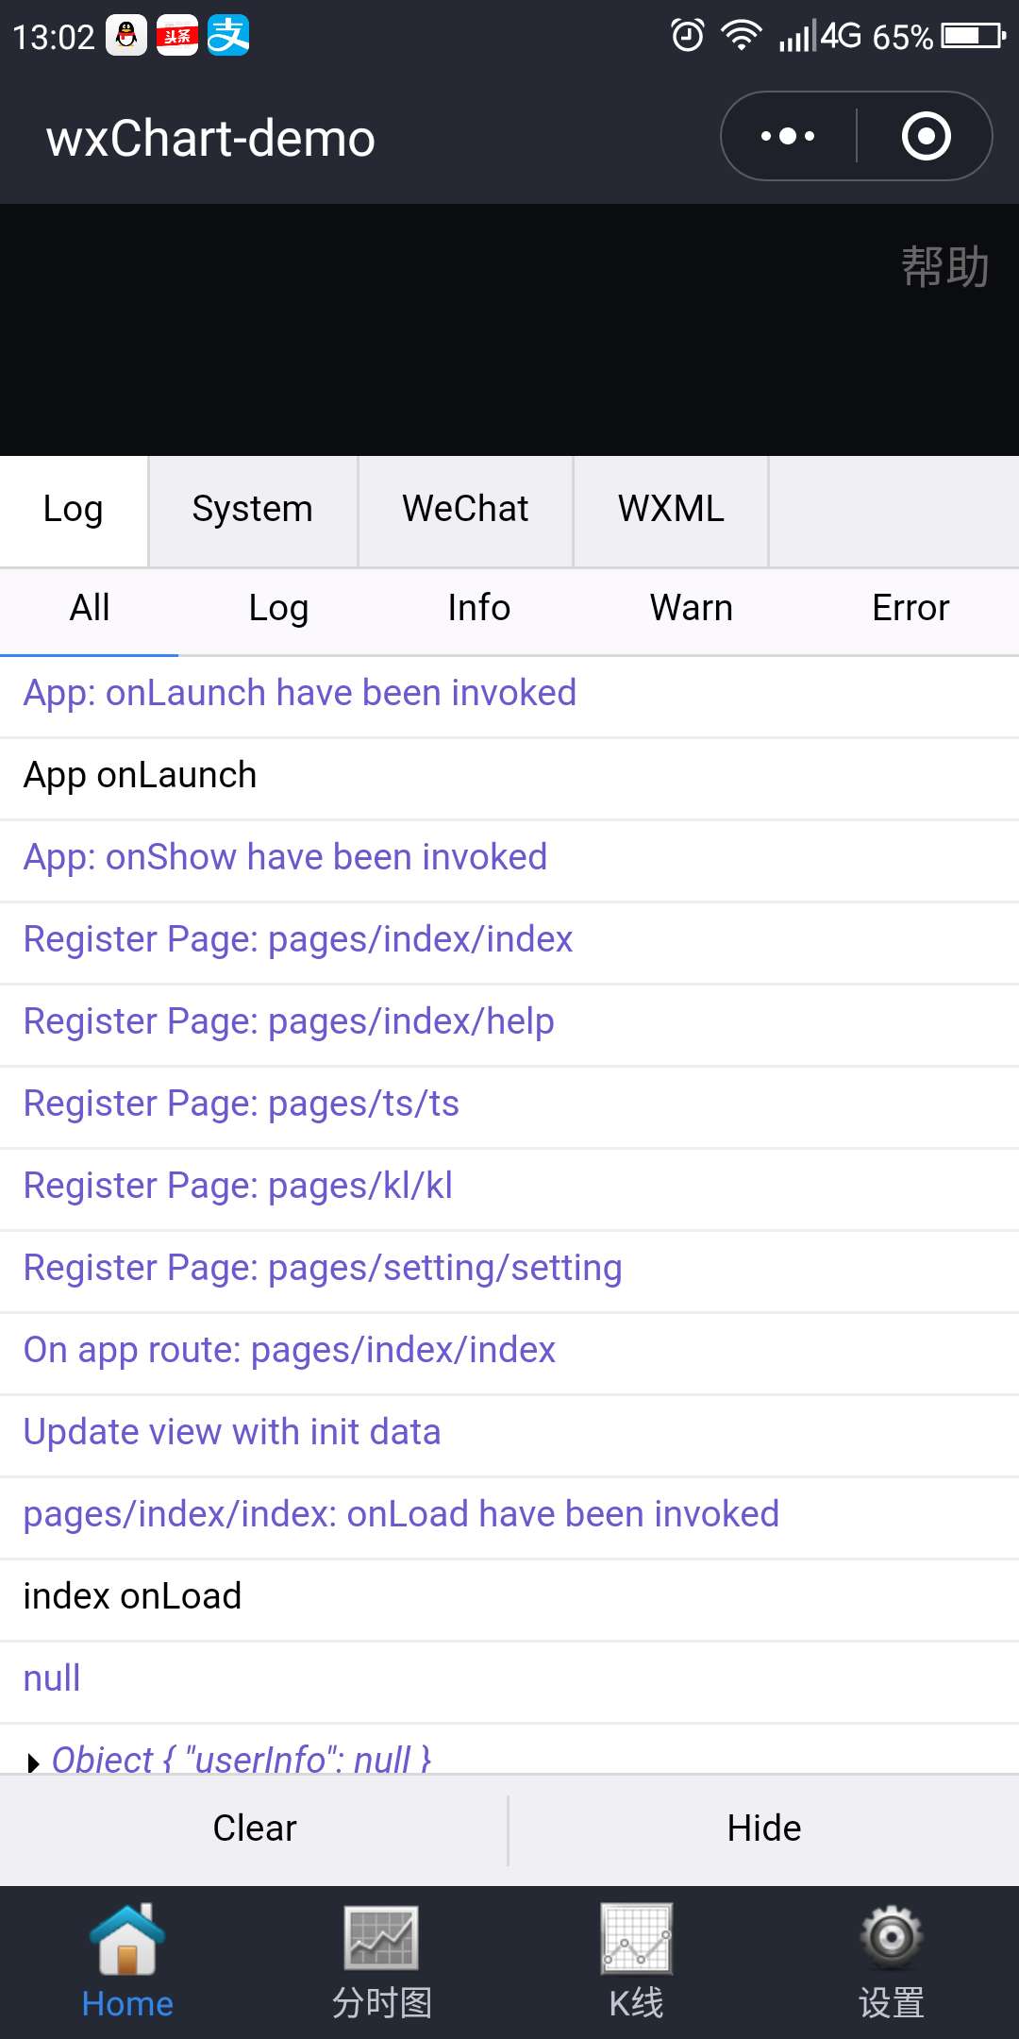Clear the console log
The height and width of the screenshot is (2039, 1019).
(254, 1828)
